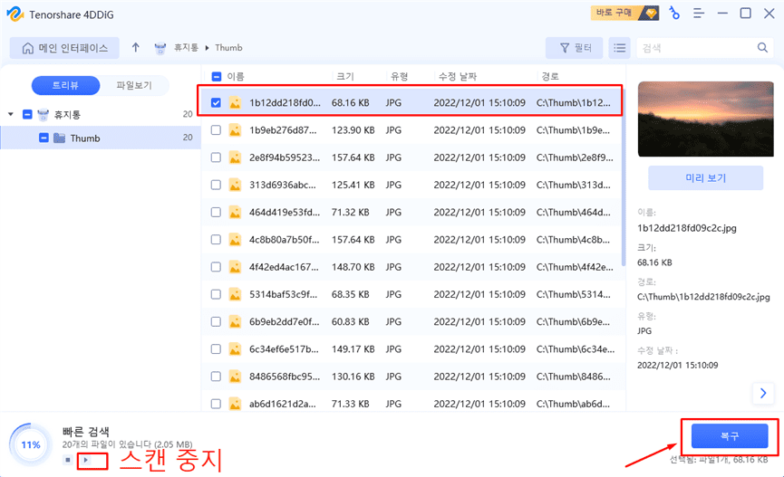Resume scan with the play button
This screenshot has width=784, height=477.
click(86, 460)
